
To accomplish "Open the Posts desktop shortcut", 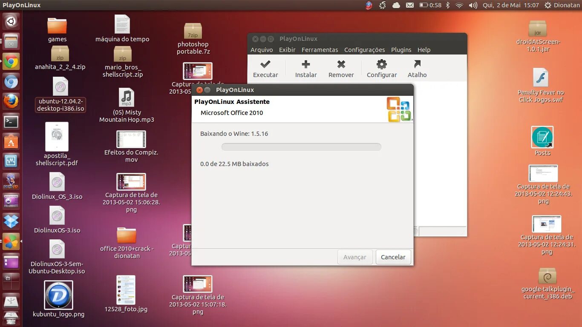I will (542, 141).
